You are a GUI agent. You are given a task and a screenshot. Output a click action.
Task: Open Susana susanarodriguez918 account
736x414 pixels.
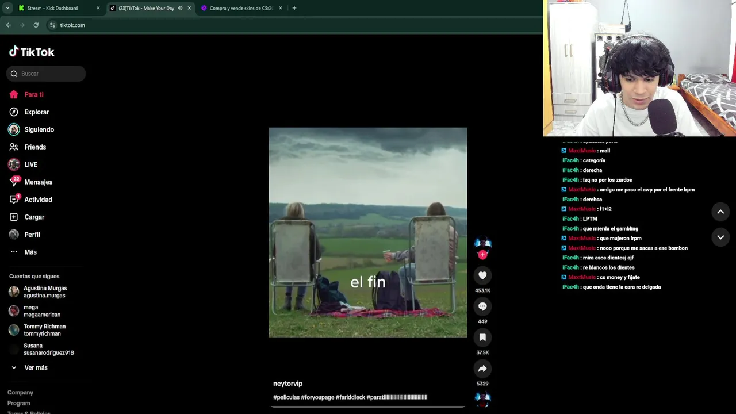(x=41, y=349)
